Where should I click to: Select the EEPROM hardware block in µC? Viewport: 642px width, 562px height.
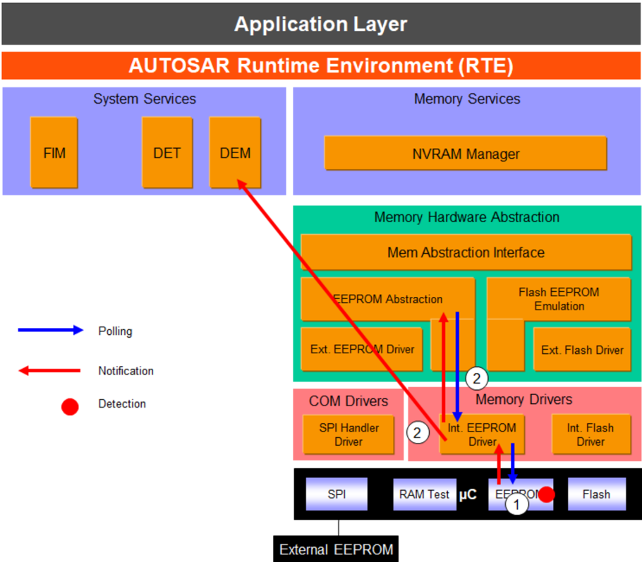tap(521, 494)
